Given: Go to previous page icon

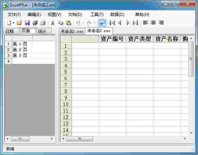Looking at the screenshot, I should click(x=120, y=23).
